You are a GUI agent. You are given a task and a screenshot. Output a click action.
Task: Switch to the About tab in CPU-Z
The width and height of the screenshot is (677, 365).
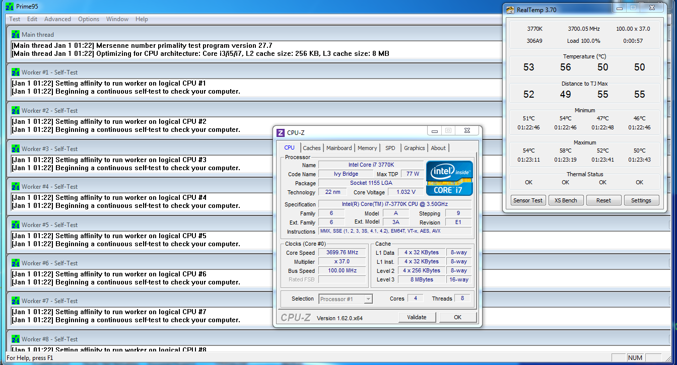(438, 148)
